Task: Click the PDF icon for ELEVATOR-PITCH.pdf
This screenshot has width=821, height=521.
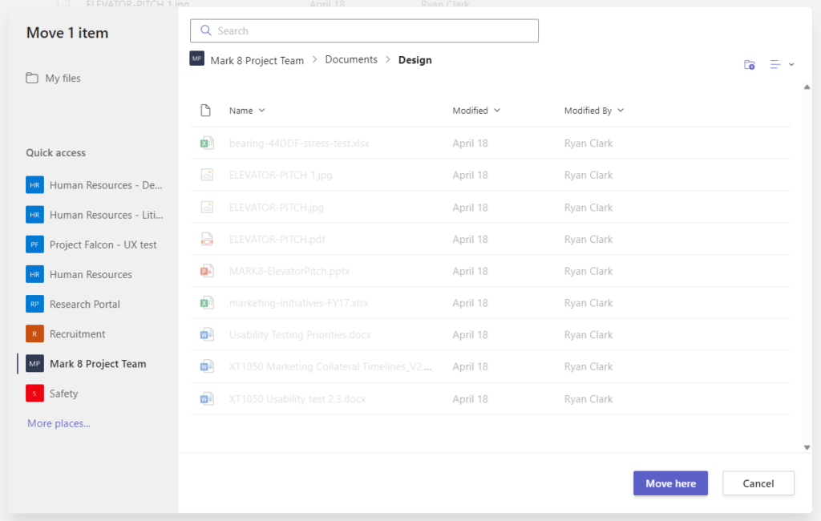Action: (207, 240)
